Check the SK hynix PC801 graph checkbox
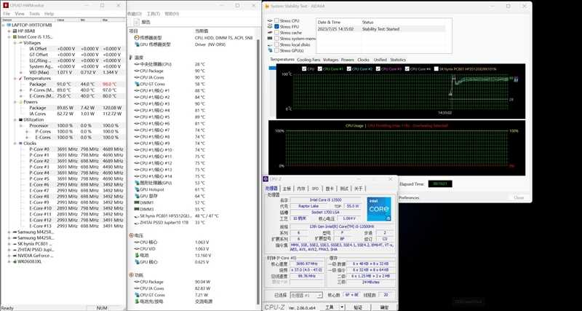The height and width of the screenshot is (311, 582). pyautogui.click(x=436, y=68)
